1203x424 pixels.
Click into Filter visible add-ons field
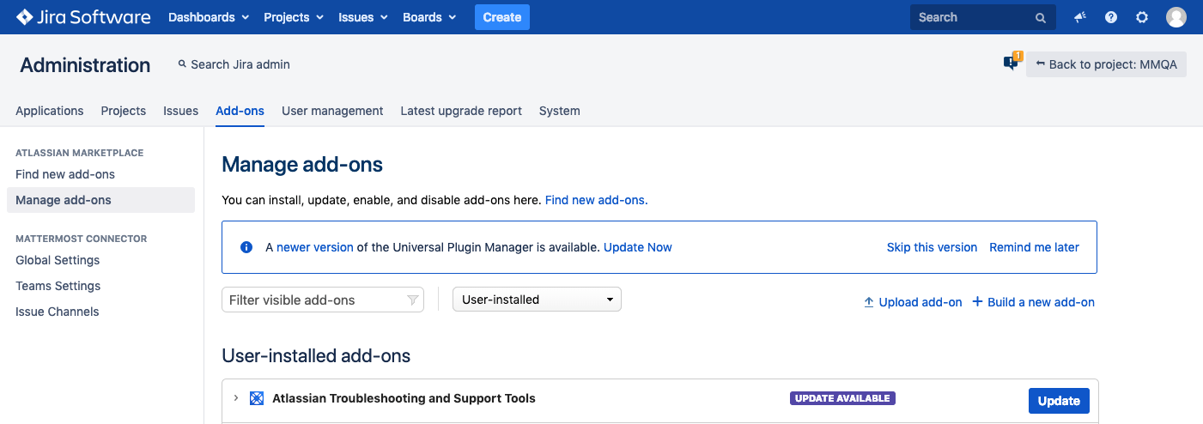point(313,300)
